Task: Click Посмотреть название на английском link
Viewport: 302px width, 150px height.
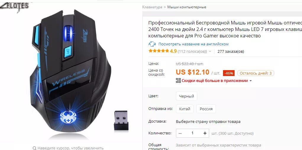Action: (193, 44)
